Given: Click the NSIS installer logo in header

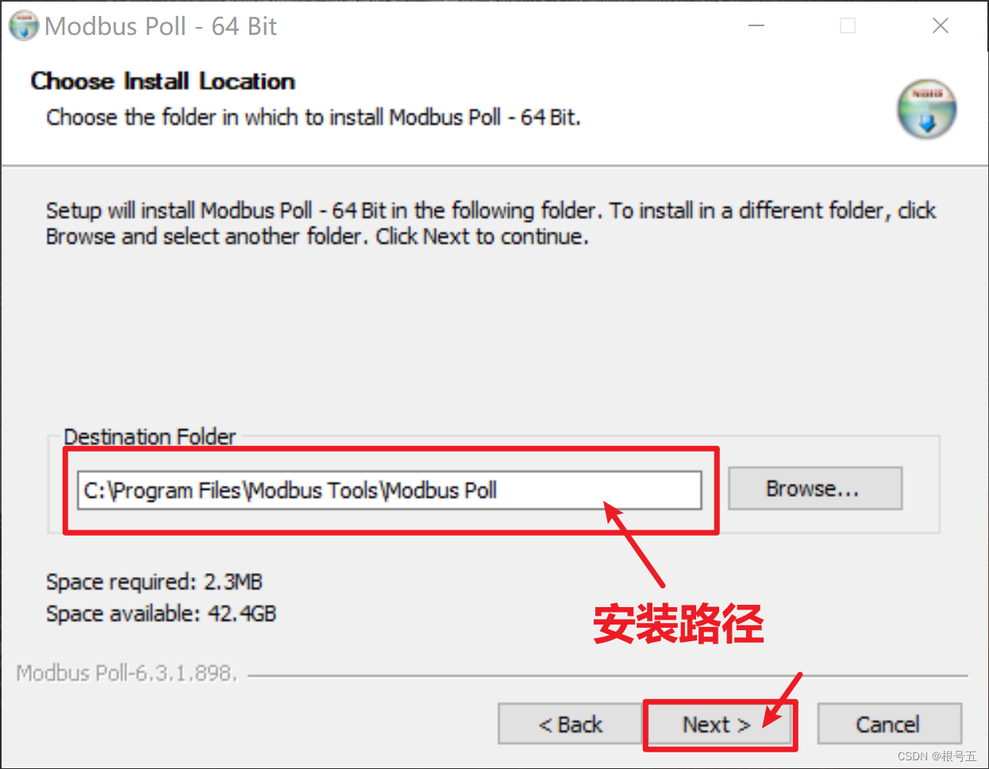Looking at the screenshot, I should [x=926, y=109].
